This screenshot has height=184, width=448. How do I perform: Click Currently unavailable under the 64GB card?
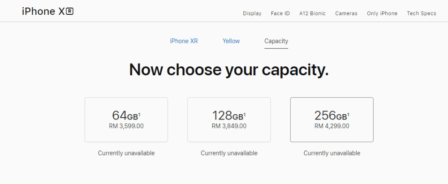(126, 153)
